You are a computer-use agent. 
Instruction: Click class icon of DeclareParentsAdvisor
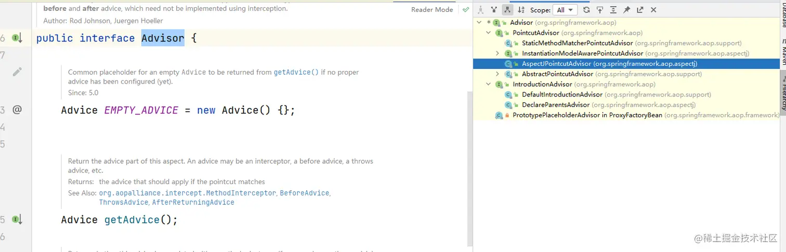pyautogui.click(x=508, y=105)
